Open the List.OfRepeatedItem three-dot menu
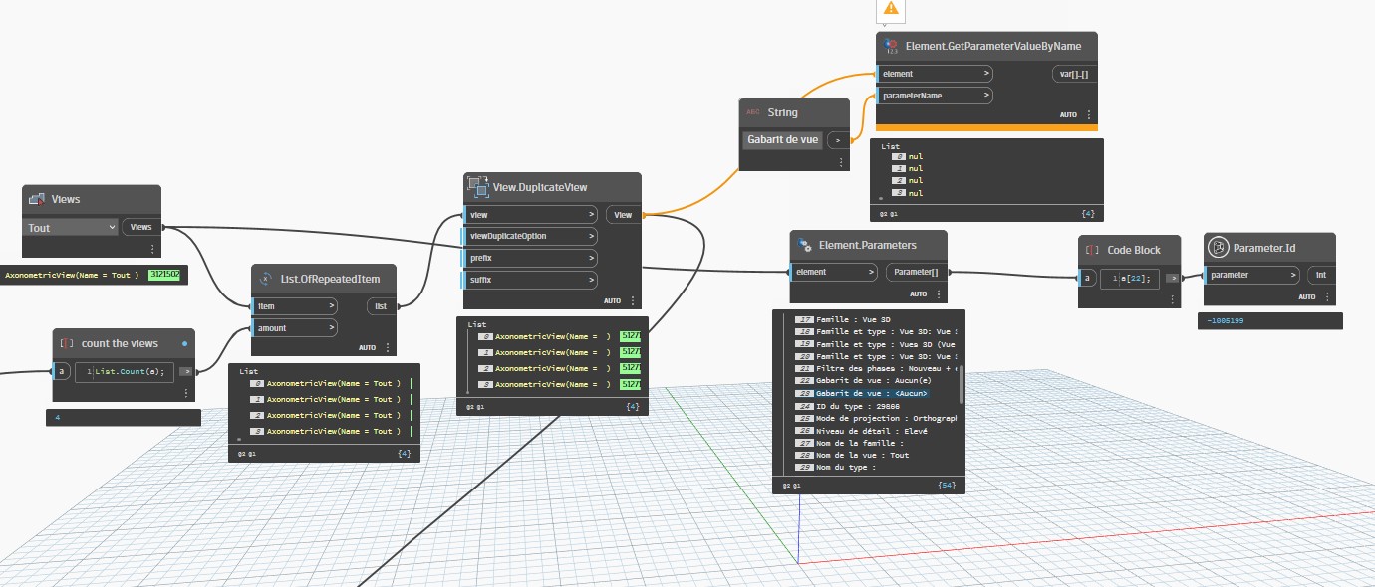The width and height of the screenshot is (1375, 587). click(x=387, y=348)
